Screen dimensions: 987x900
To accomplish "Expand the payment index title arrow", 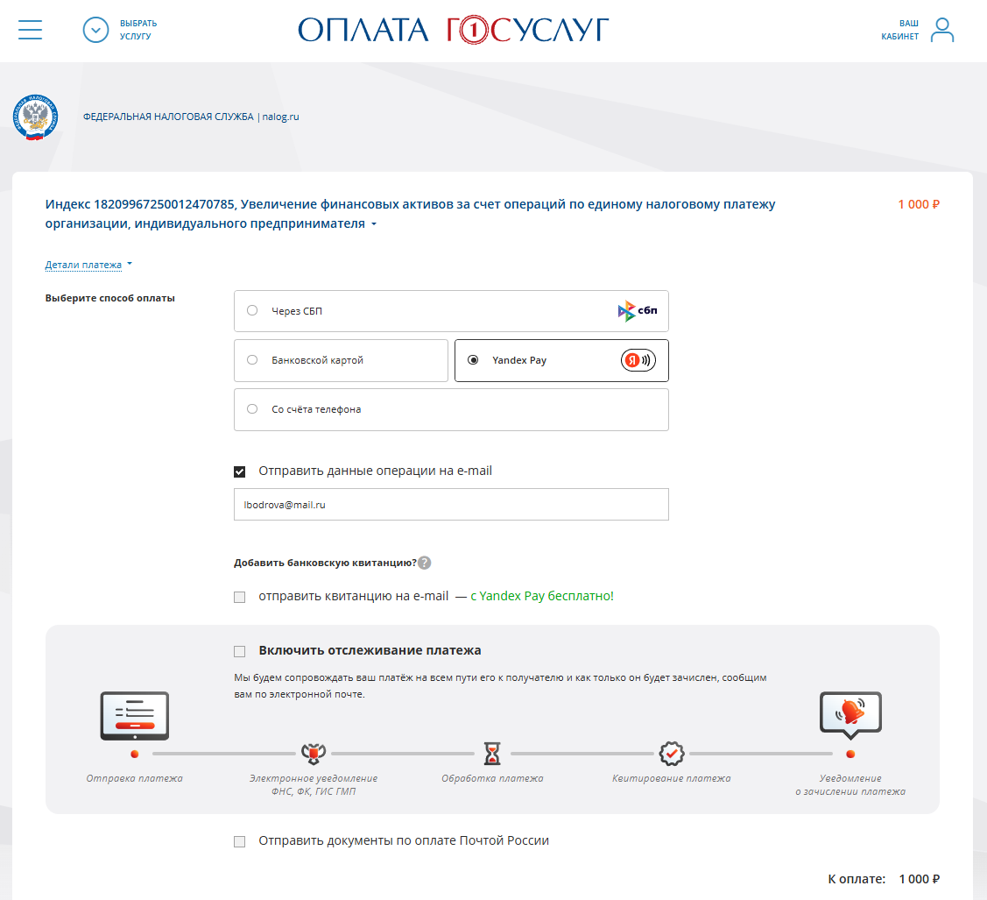I will pyautogui.click(x=374, y=225).
